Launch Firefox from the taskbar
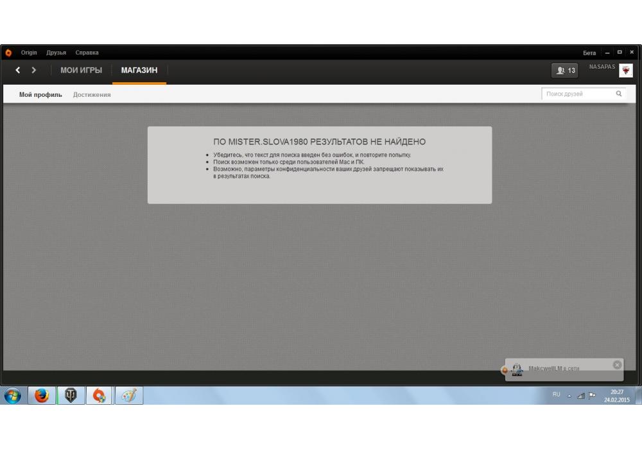Viewport: 642px width, 449px height. pyautogui.click(x=42, y=395)
